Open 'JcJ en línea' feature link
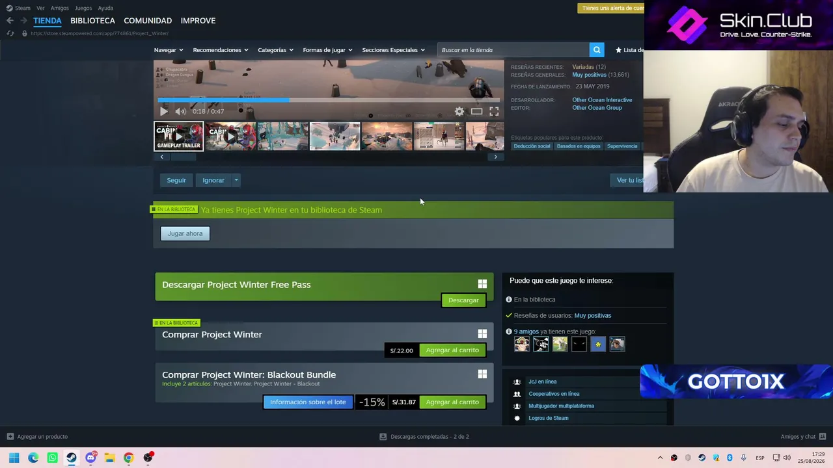 click(x=542, y=382)
